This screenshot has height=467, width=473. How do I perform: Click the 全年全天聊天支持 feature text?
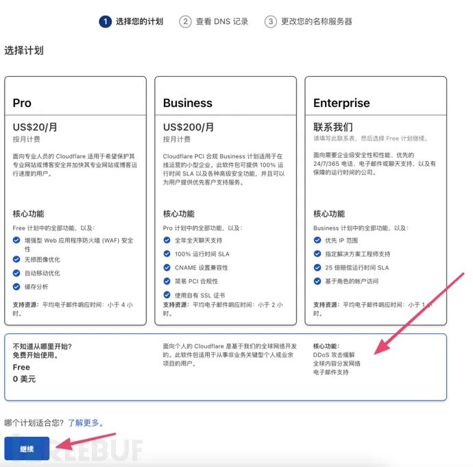pos(199,241)
